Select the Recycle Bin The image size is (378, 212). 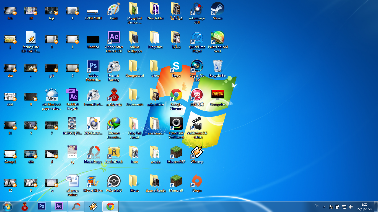click(218, 69)
